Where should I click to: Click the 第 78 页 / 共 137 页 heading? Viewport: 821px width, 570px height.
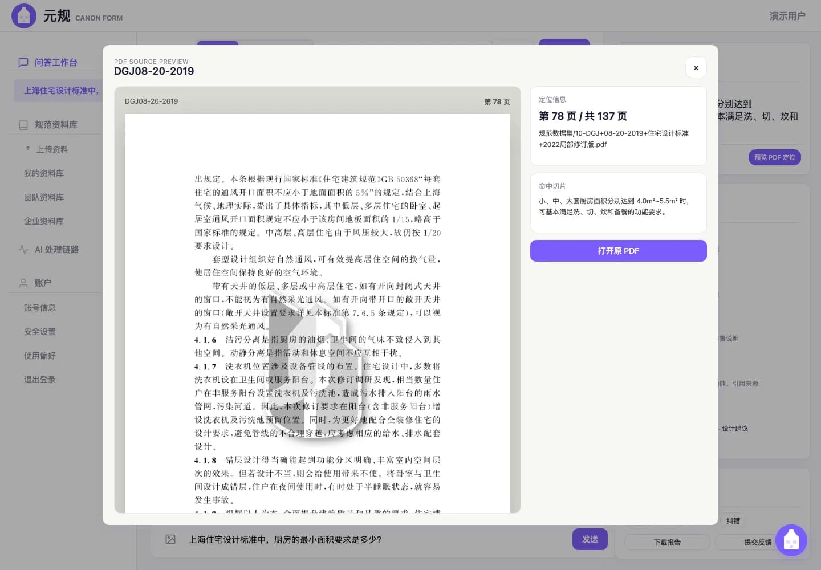(x=583, y=116)
